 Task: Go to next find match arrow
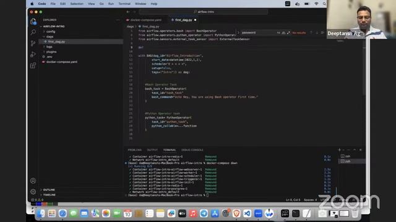point(317,33)
